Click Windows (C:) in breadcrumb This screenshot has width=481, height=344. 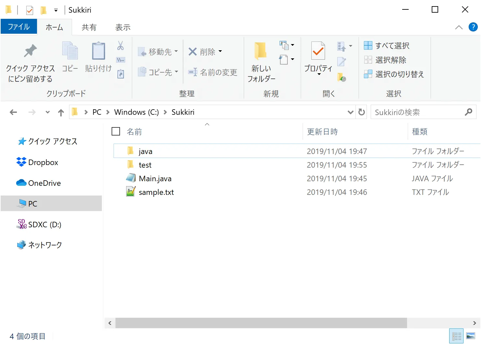pyautogui.click(x=137, y=112)
